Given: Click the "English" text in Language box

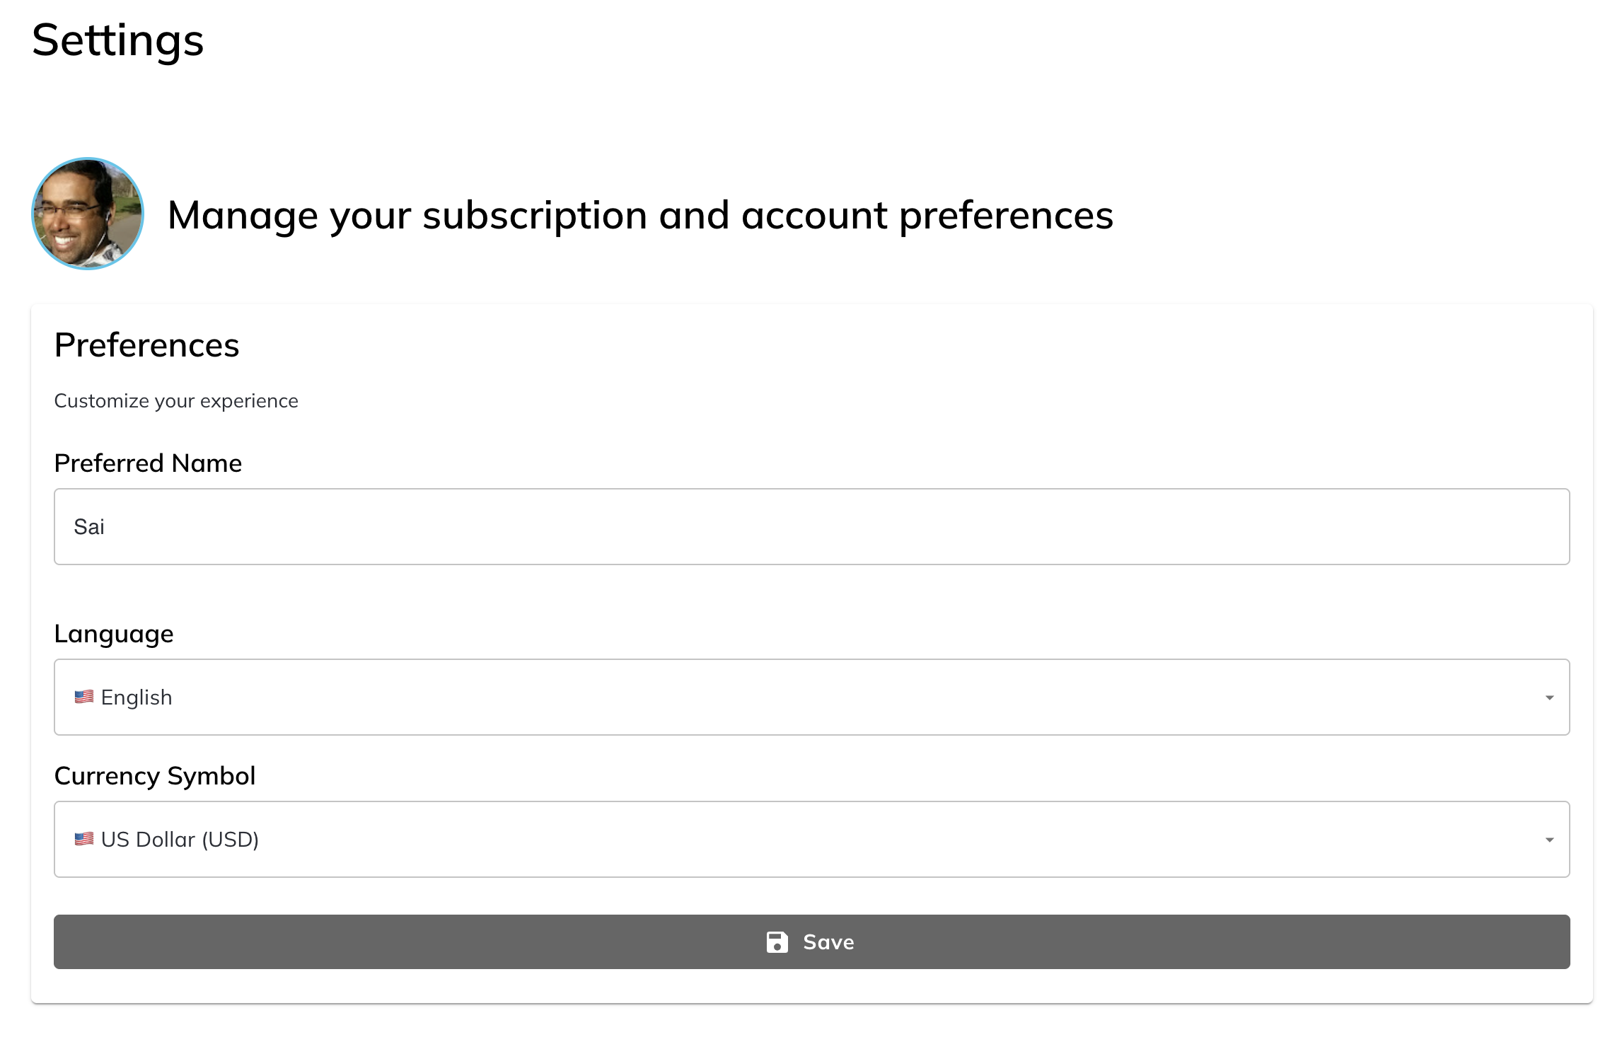Looking at the screenshot, I should 137,697.
